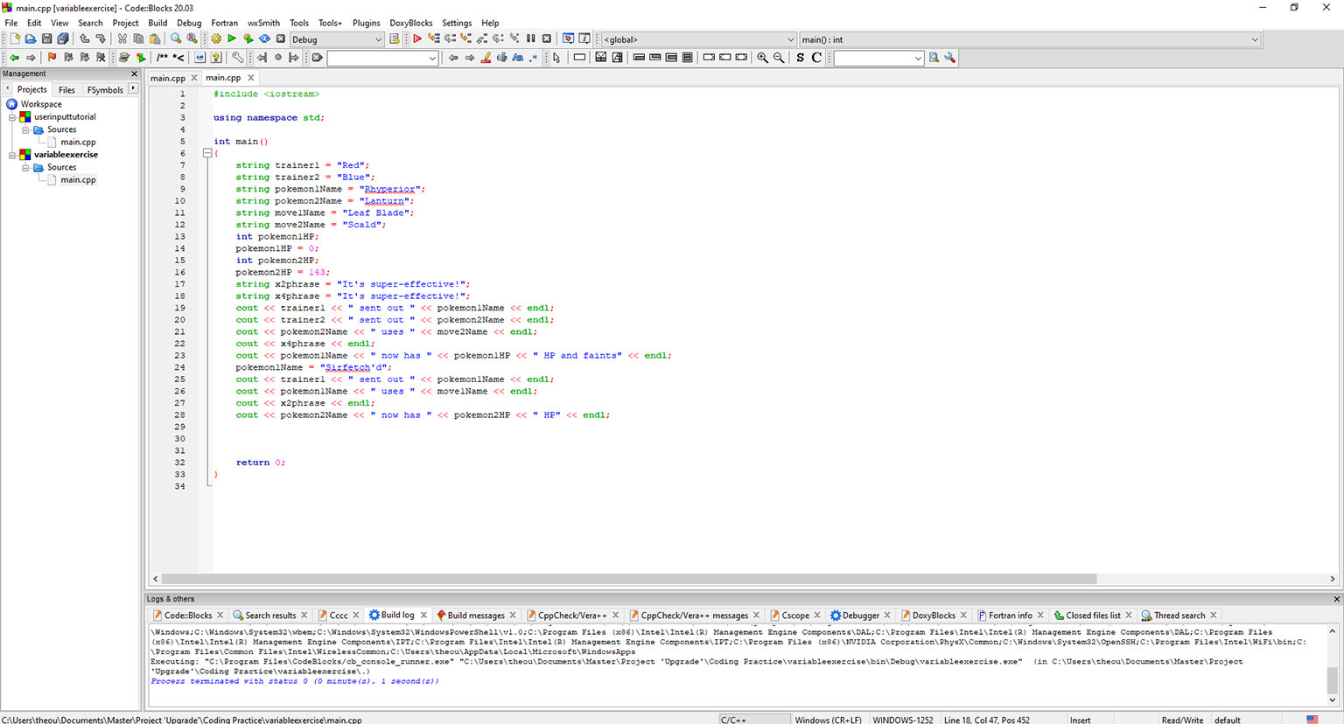Open the Build messages log tab
Screen dimensions: 1344x724
click(476, 616)
